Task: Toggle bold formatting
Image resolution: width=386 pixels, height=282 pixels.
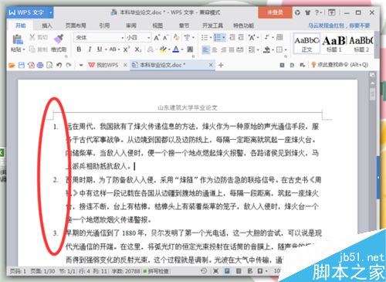Action: [x=79, y=49]
